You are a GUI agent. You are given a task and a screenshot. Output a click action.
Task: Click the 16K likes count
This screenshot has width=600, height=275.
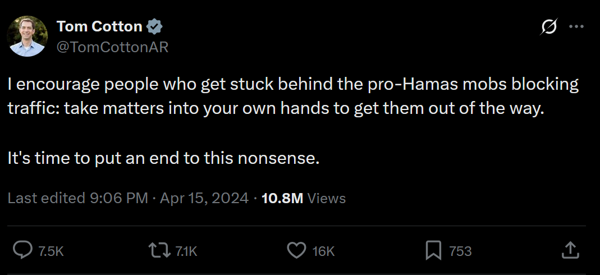[x=323, y=251]
